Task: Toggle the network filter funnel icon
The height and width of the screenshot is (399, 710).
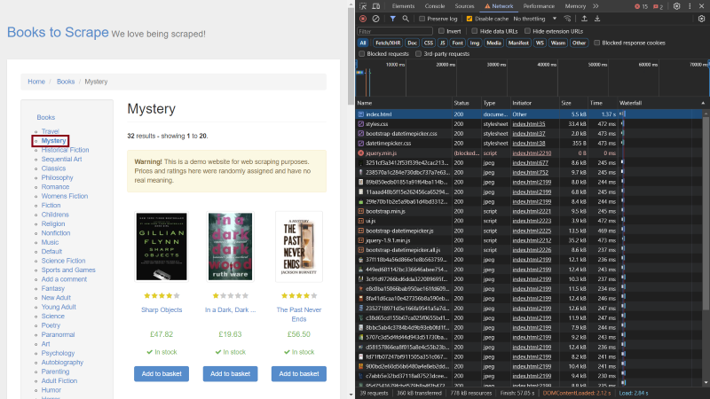Action: click(x=393, y=18)
